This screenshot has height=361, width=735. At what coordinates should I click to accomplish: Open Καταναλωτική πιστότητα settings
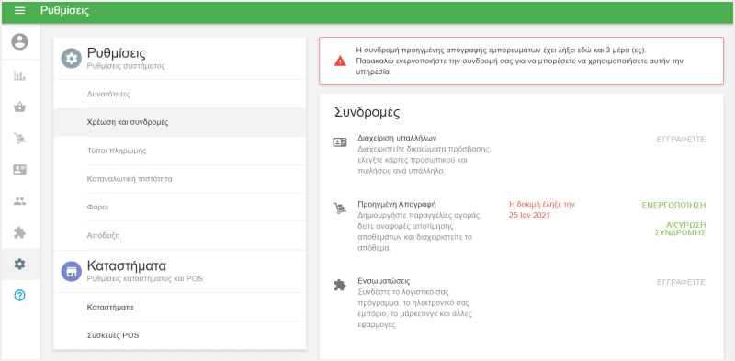[179, 179]
